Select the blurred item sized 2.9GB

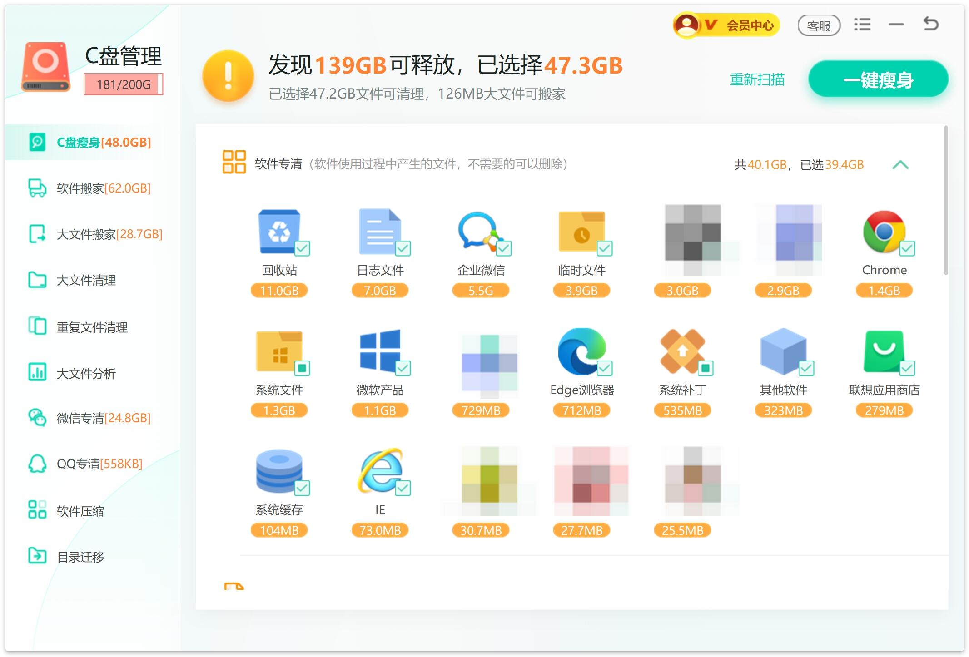pyautogui.click(x=794, y=240)
